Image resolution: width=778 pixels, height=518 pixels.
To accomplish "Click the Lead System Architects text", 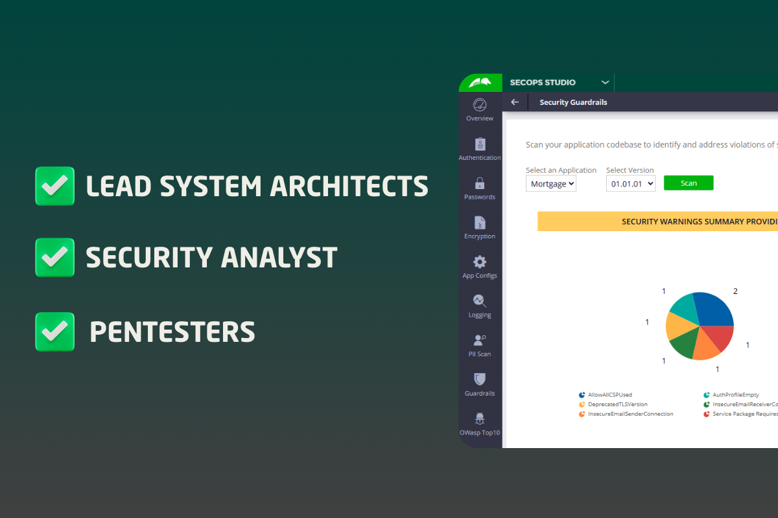I will 257,186.
